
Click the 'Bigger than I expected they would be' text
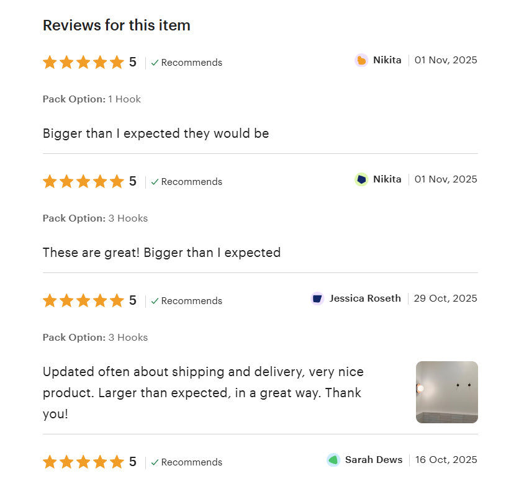click(x=155, y=133)
